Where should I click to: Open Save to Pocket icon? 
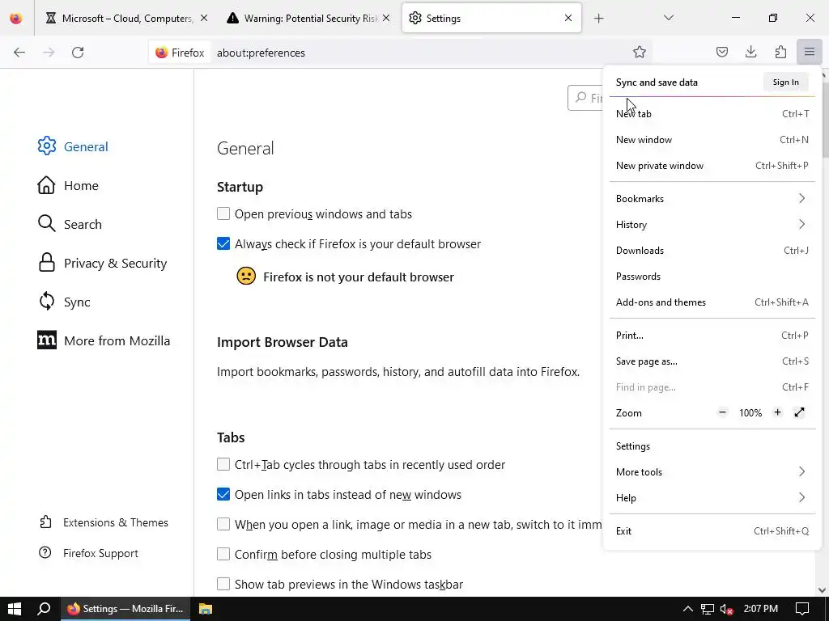[721, 52]
